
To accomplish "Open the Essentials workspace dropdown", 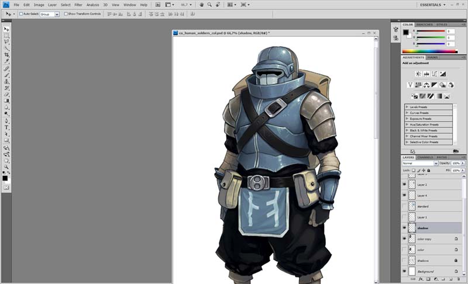I will tap(432, 5).
